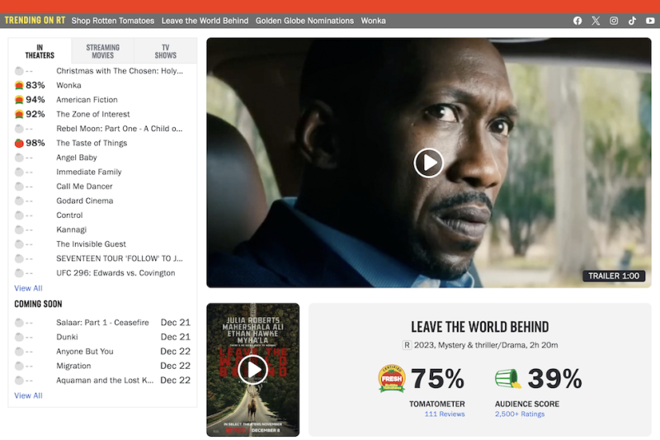Open The Zone of Interest entry
The height and width of the screenshot is (440, 660).
93,114
